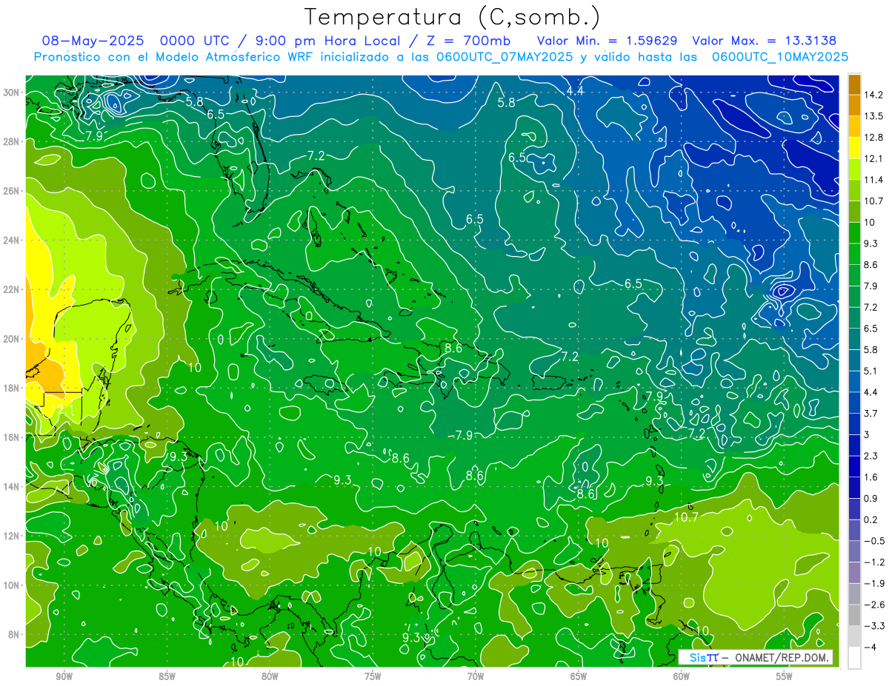The image size is (889, 686).
Task: Click the legend value 5.1
Action: pyautogui.click(x=871, y=371)
